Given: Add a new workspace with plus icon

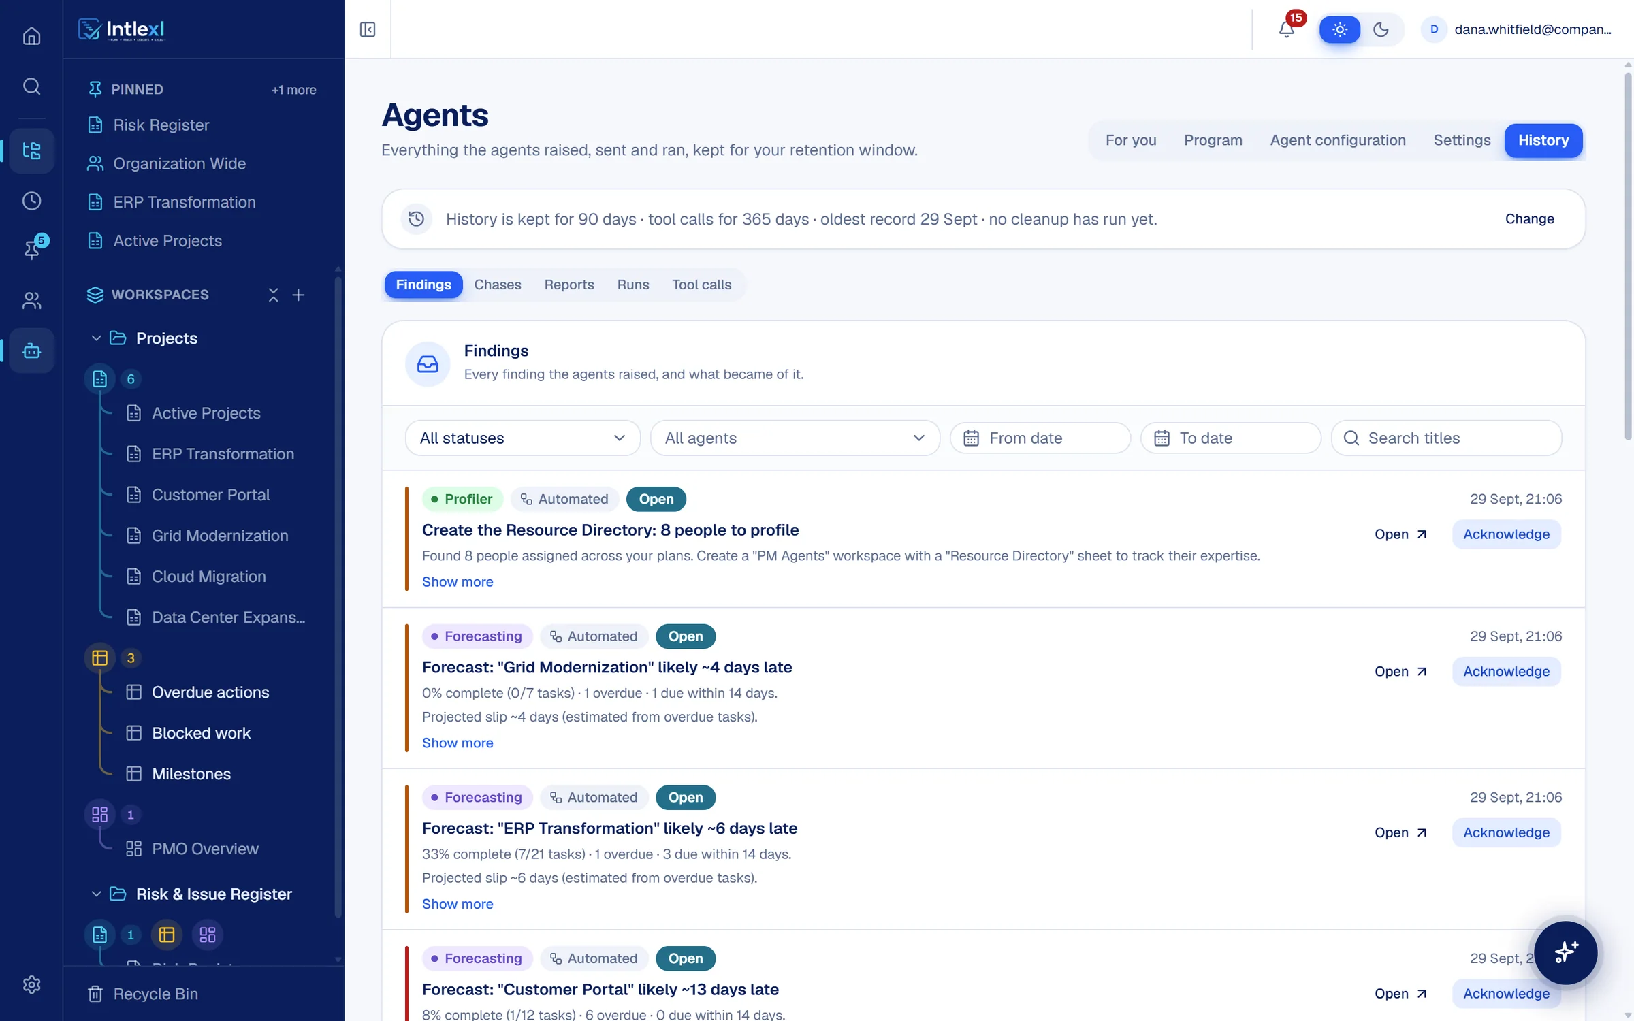Looking at the screenshot, I should tap(298, 295).
